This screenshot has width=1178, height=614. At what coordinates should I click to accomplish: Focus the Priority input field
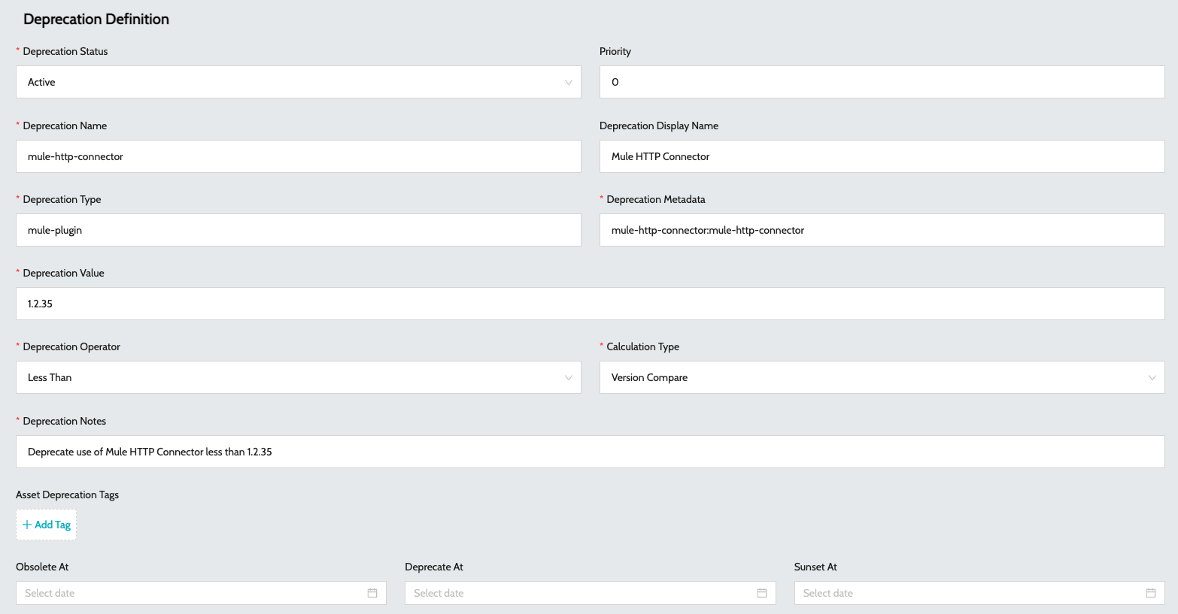click(882, 82)
